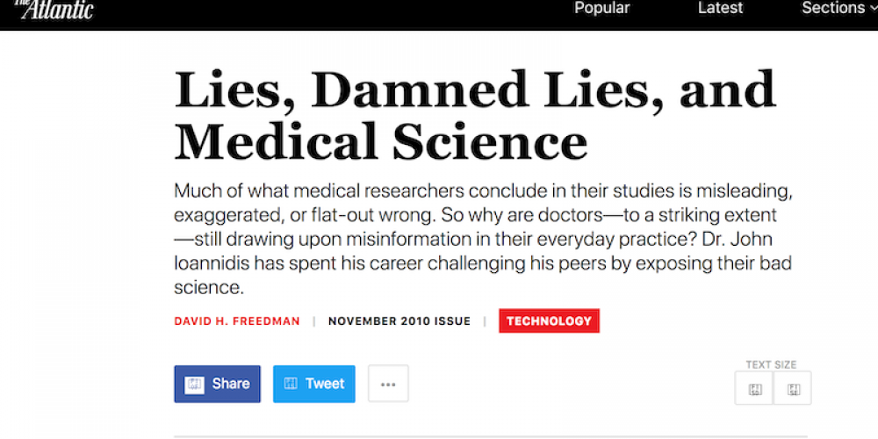This screenshot has width=878, height=439.
Task: Click the headline "Lies, Damned Lies, and Medical Science"
Action: tap(474, 114)
